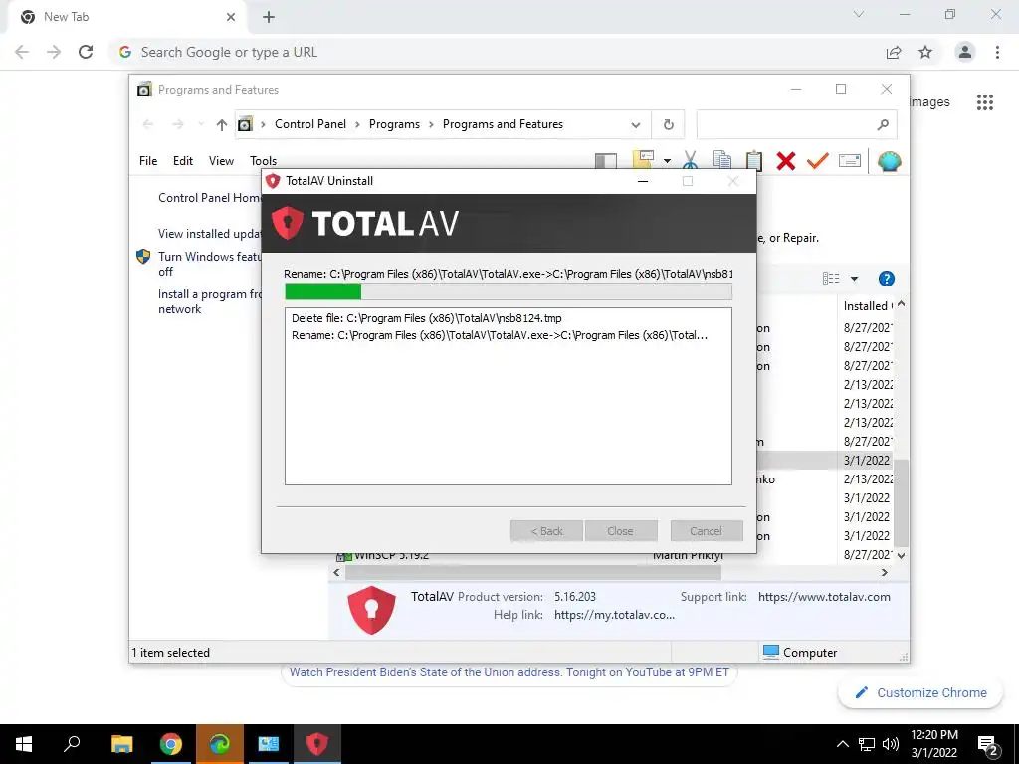Click the Delete file log line
This screenshot has height=764, width=1019.
tap(426, 318)
